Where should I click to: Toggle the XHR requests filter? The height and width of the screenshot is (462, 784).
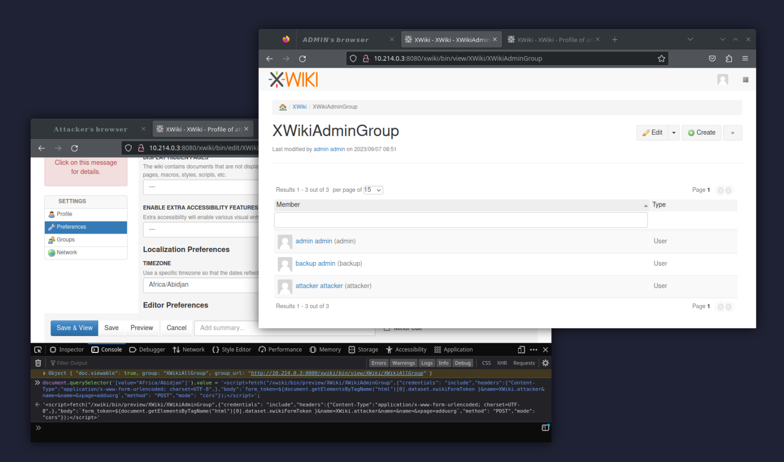pyautogui.click(x=502, y=363)
